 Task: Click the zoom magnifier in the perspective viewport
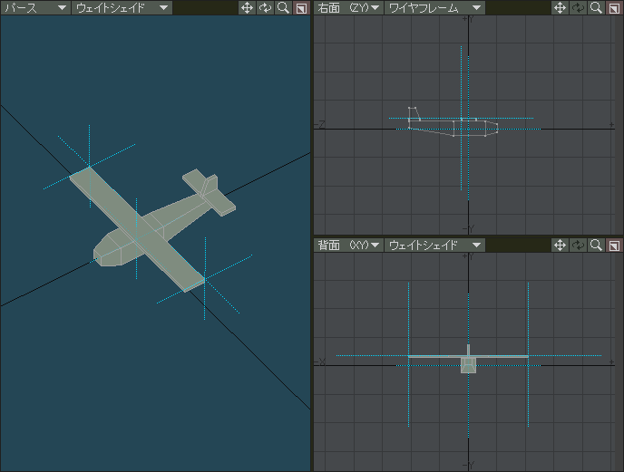(283, 7)
